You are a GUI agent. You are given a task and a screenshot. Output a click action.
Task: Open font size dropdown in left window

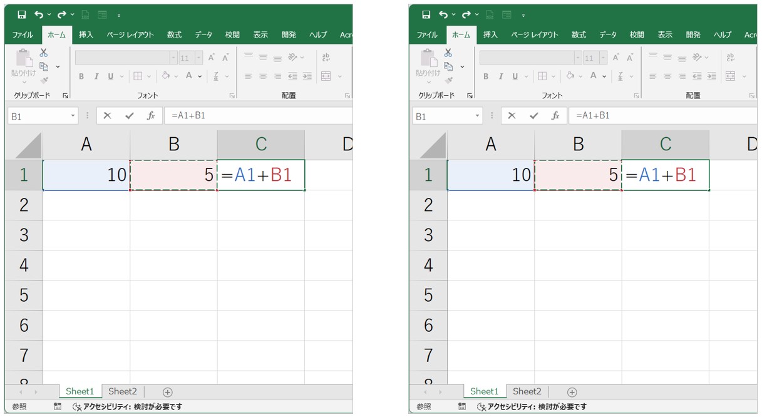[x=198, y=58]
